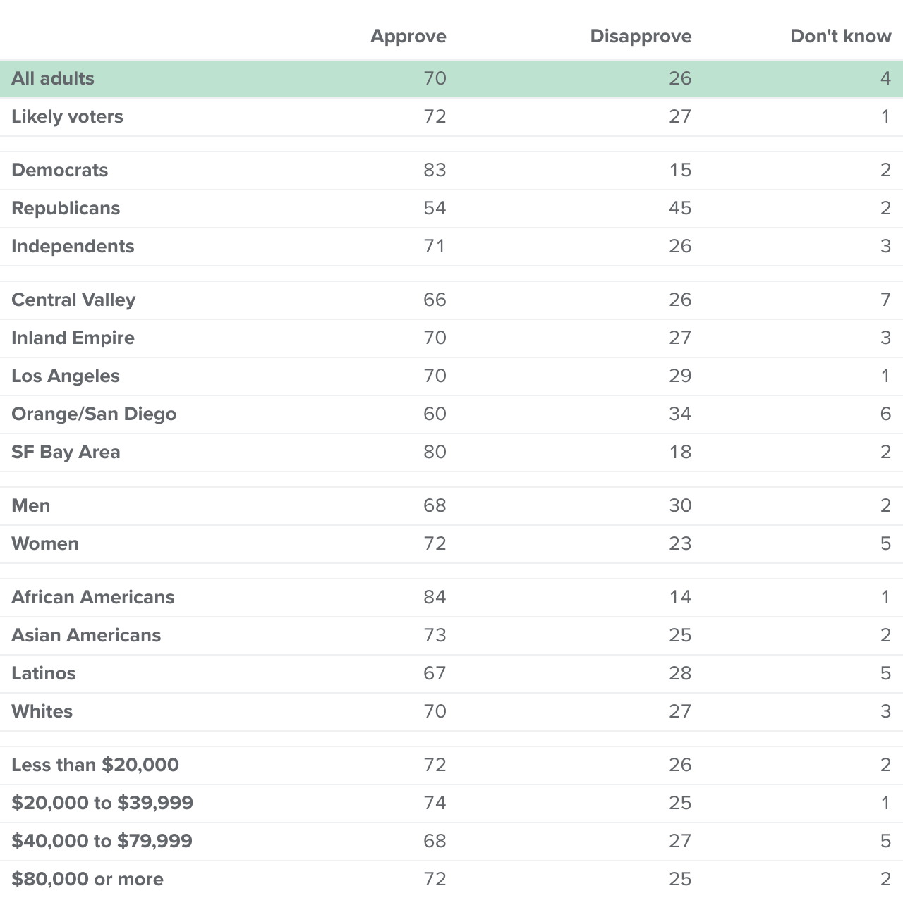Click the Central Valley row label
Viewport: 903px width, 898px height.
(x=73, y=300)
